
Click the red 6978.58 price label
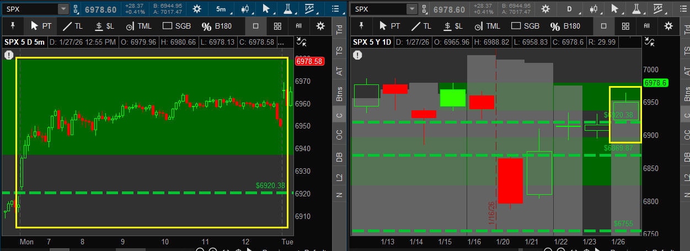click(x=309, y=62)
